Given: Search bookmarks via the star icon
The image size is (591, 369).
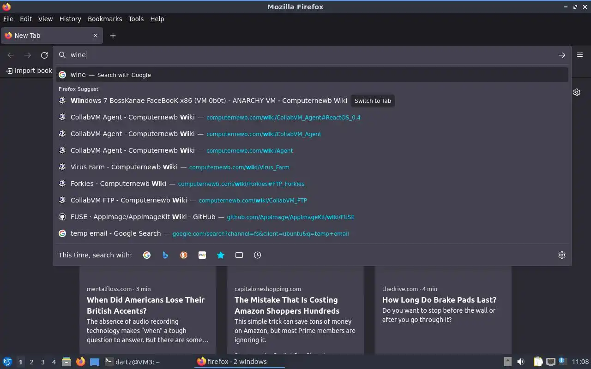Looking at the screenshot, I should [x=221, y=255].
